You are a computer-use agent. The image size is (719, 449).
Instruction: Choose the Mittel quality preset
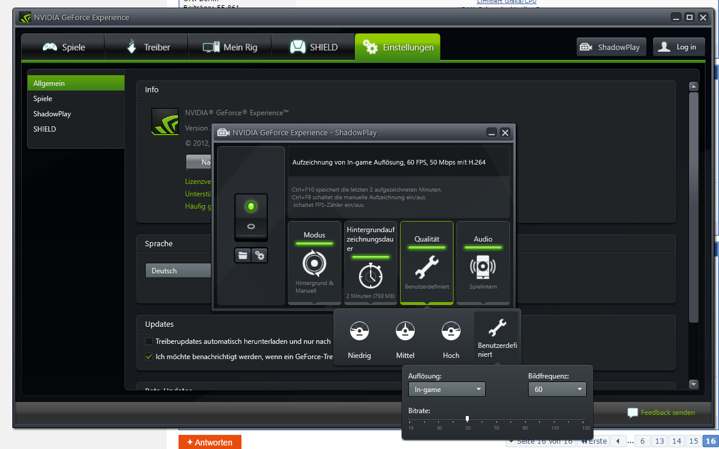405,339
